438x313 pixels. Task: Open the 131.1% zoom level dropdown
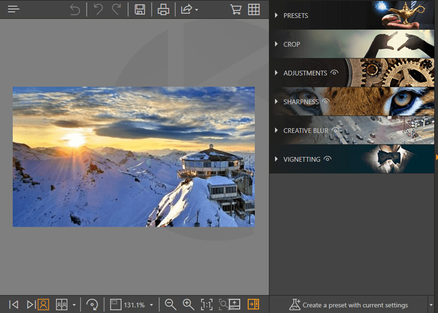151,305
